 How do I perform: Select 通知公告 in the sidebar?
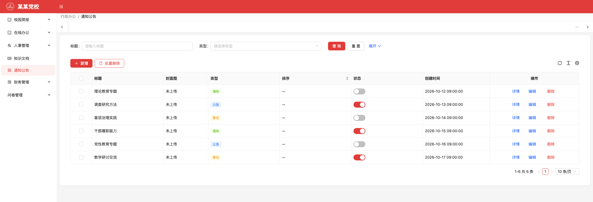pyautogui.click(x=28, y=70)
